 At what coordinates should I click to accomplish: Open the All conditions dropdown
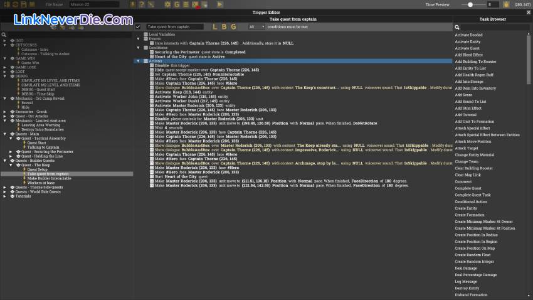pos(256,27)
